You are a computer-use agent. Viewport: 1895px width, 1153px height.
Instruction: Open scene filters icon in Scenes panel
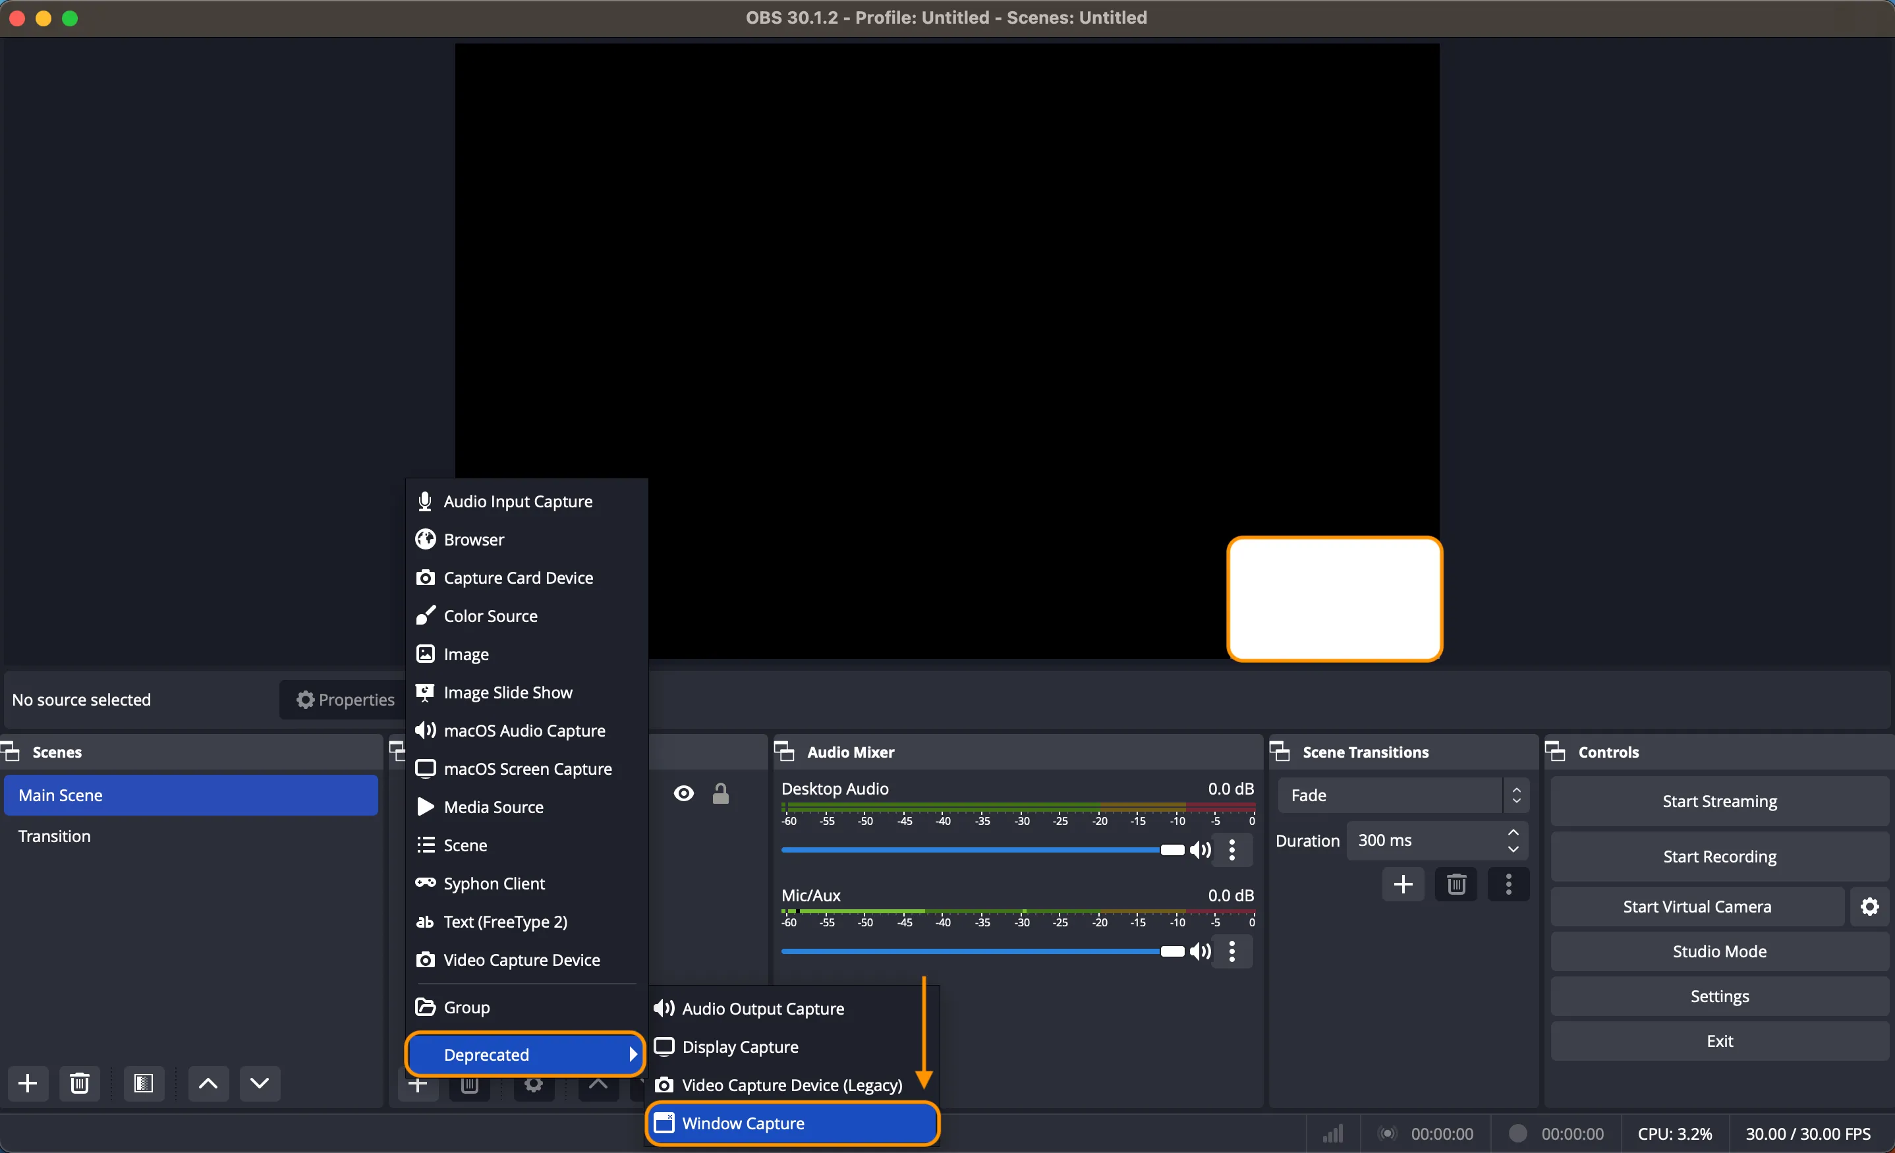144,1083
